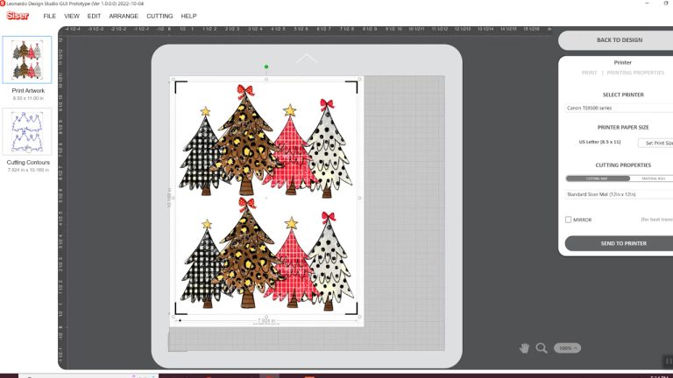Click the green rotation handle above artwork
Image resolution: width=673 pixels, height=378 pixels.
[266, 66]
